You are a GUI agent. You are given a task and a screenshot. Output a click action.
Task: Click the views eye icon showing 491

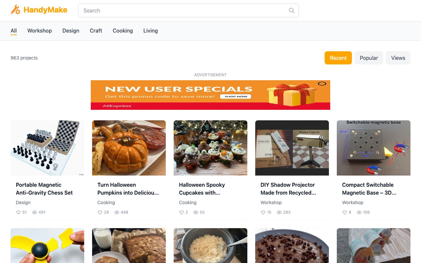point(35,212)
